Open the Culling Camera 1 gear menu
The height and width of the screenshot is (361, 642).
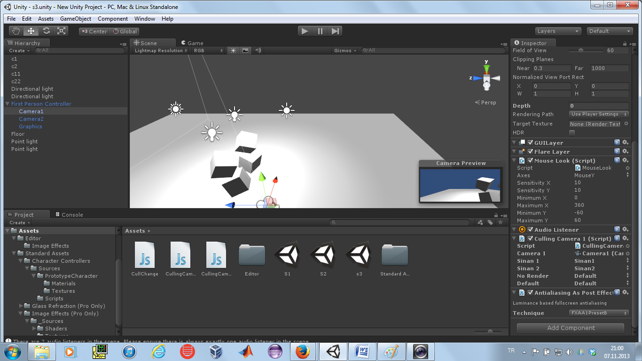point(625,238)
